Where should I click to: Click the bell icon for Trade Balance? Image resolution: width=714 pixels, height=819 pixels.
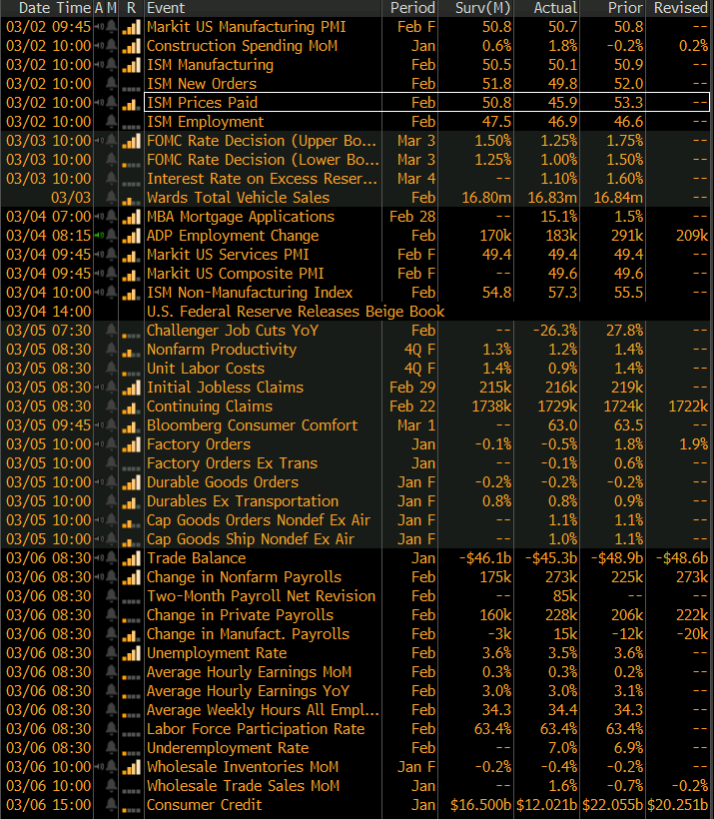point(112,558)
